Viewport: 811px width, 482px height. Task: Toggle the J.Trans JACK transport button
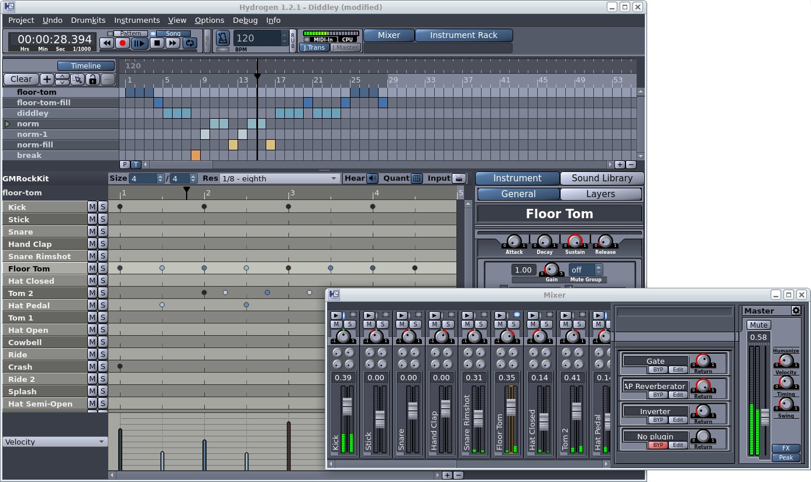click(x=314, y=47)
